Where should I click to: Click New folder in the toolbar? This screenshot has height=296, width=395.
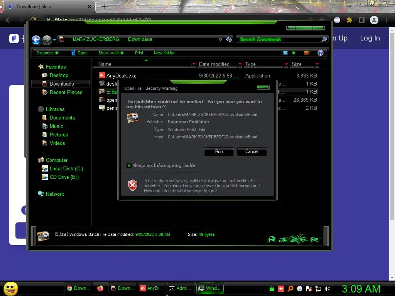[x=164, y=53]
